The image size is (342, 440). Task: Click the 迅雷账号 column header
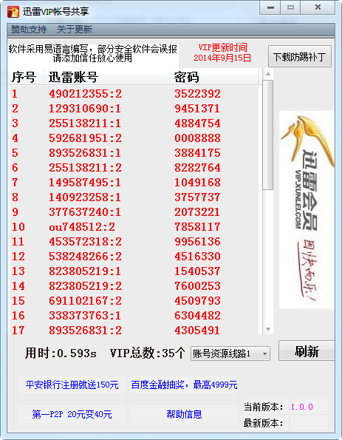106,77
